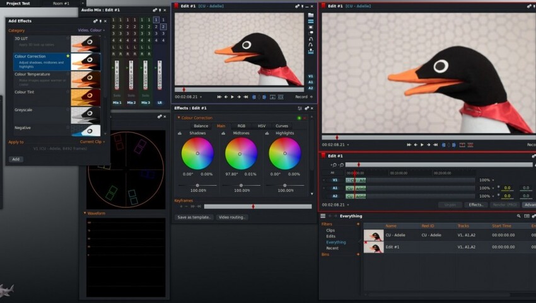Click the Shadows histogram icon
The width and height of the screenshot is (536, 303).
point(180,133)
